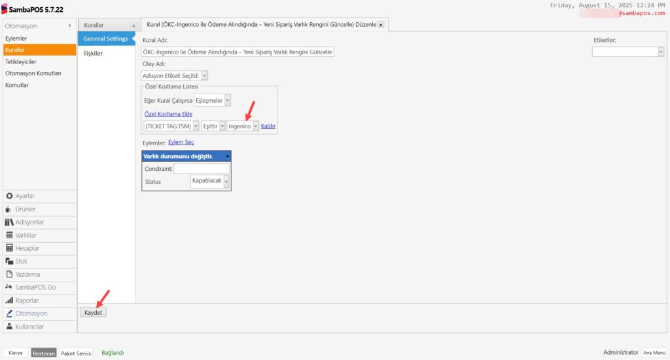Screen dimensions: 670x360
Task: Open Raporlar in the bottom sidebar
Action: (x=27, y=300)
